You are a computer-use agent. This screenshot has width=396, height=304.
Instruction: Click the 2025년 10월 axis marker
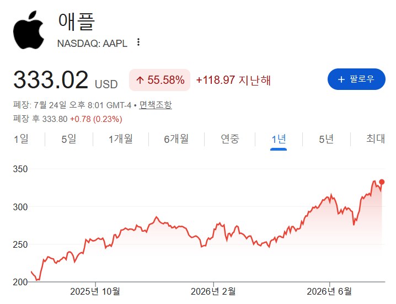[95, 291]
